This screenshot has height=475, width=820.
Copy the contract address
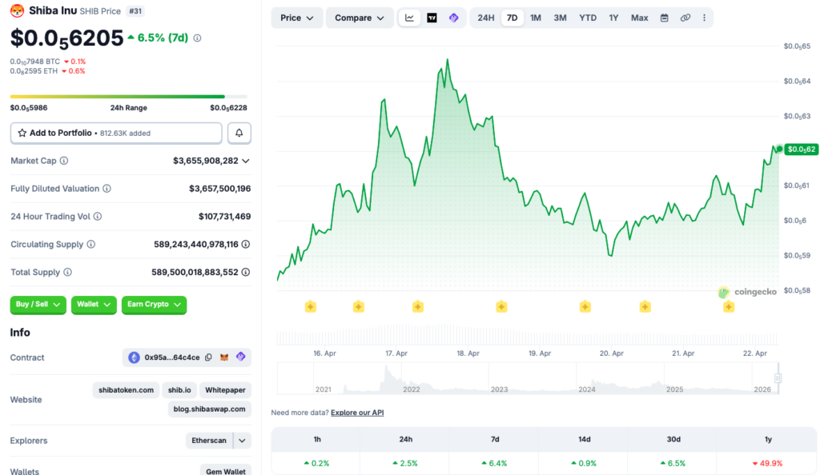pyautogui.click(x=208, y=357)
